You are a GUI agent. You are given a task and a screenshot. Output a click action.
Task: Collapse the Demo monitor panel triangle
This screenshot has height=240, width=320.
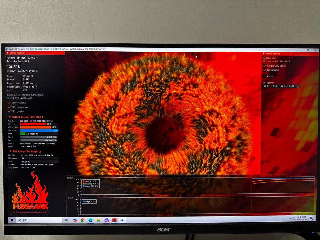[8, 53]
